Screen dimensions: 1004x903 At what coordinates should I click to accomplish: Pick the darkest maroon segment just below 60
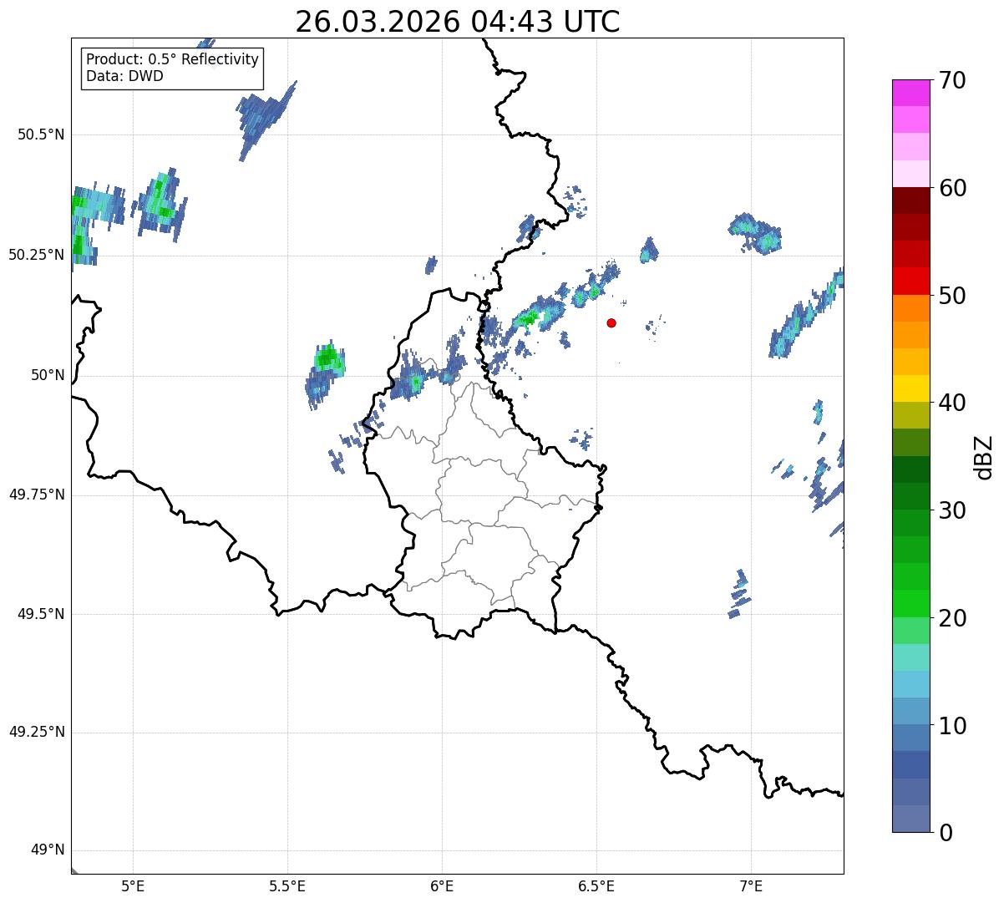[910, 200]
